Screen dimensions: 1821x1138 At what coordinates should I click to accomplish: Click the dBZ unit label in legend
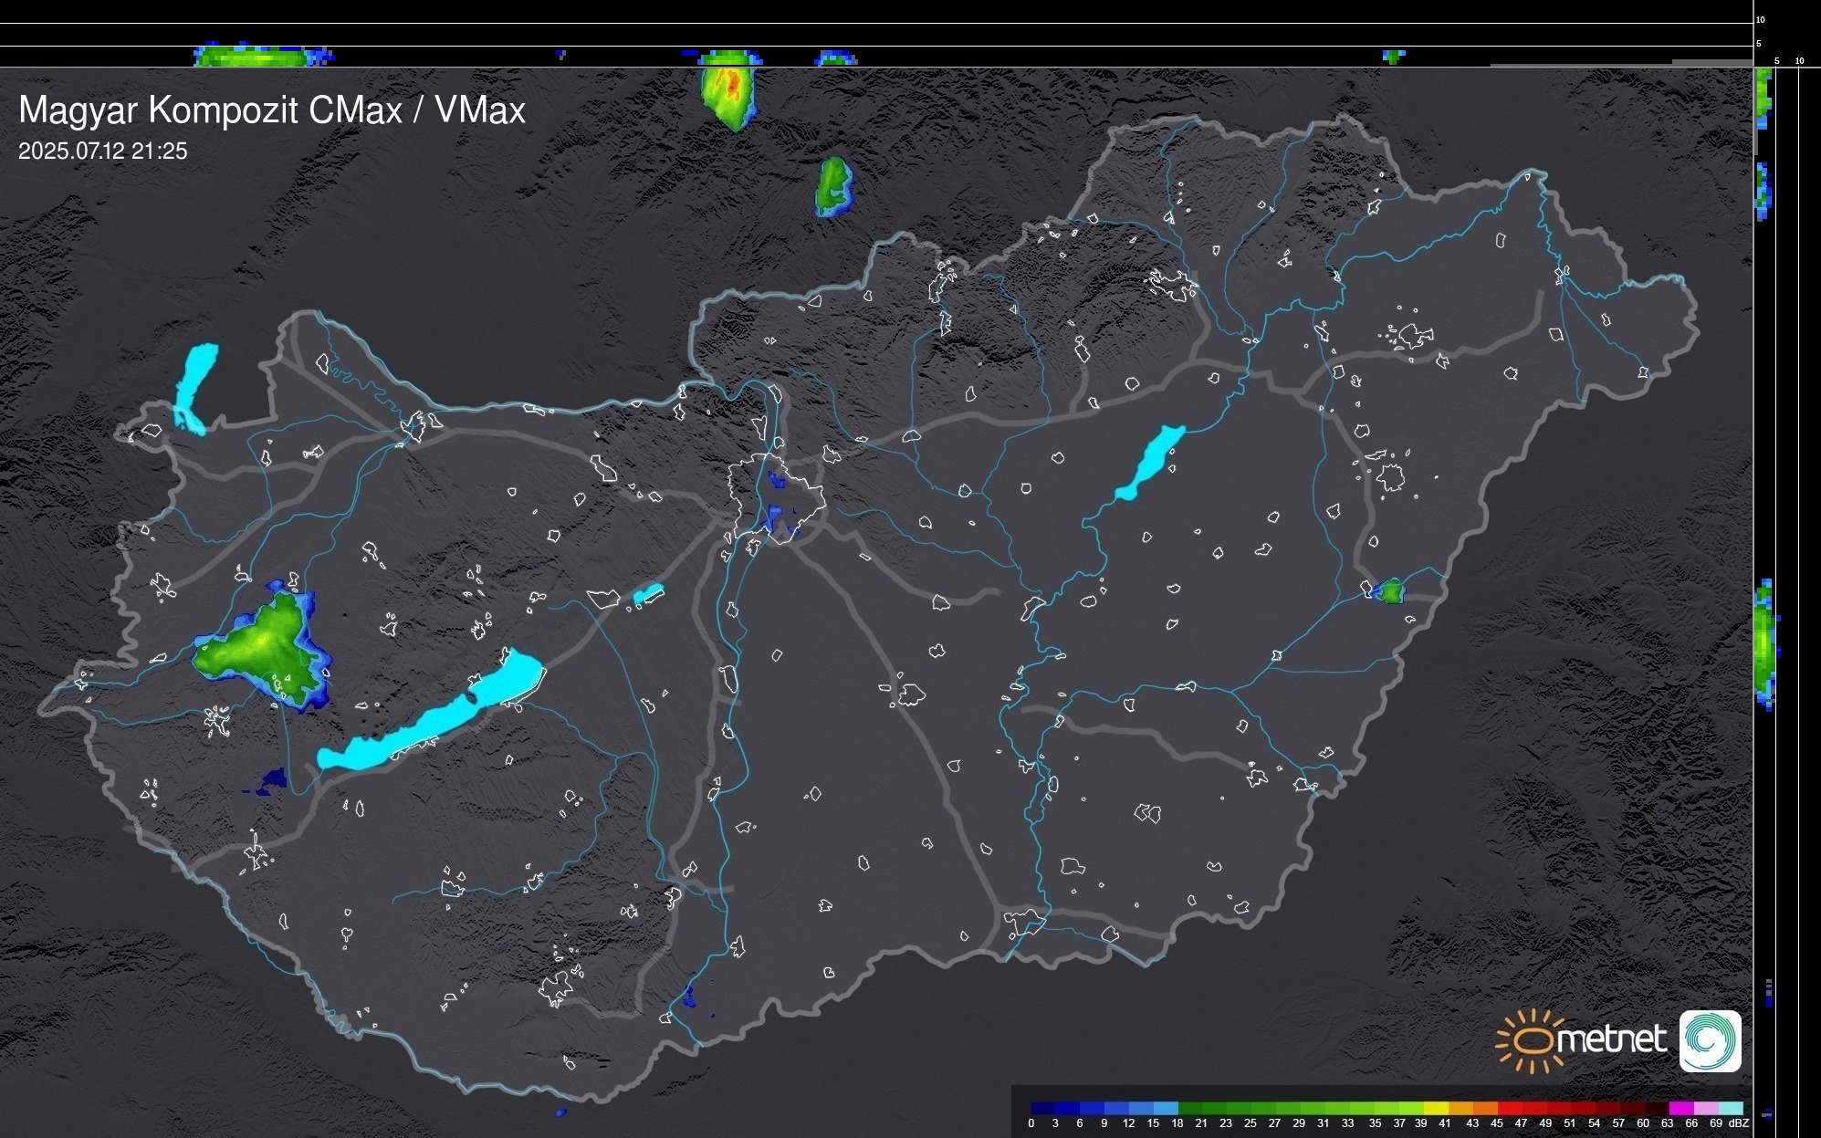[1740, 1123]
